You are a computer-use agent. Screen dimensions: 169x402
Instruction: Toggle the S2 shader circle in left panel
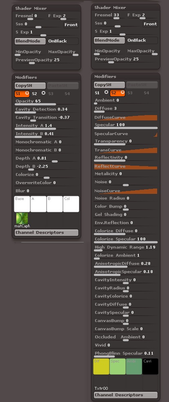43,93
